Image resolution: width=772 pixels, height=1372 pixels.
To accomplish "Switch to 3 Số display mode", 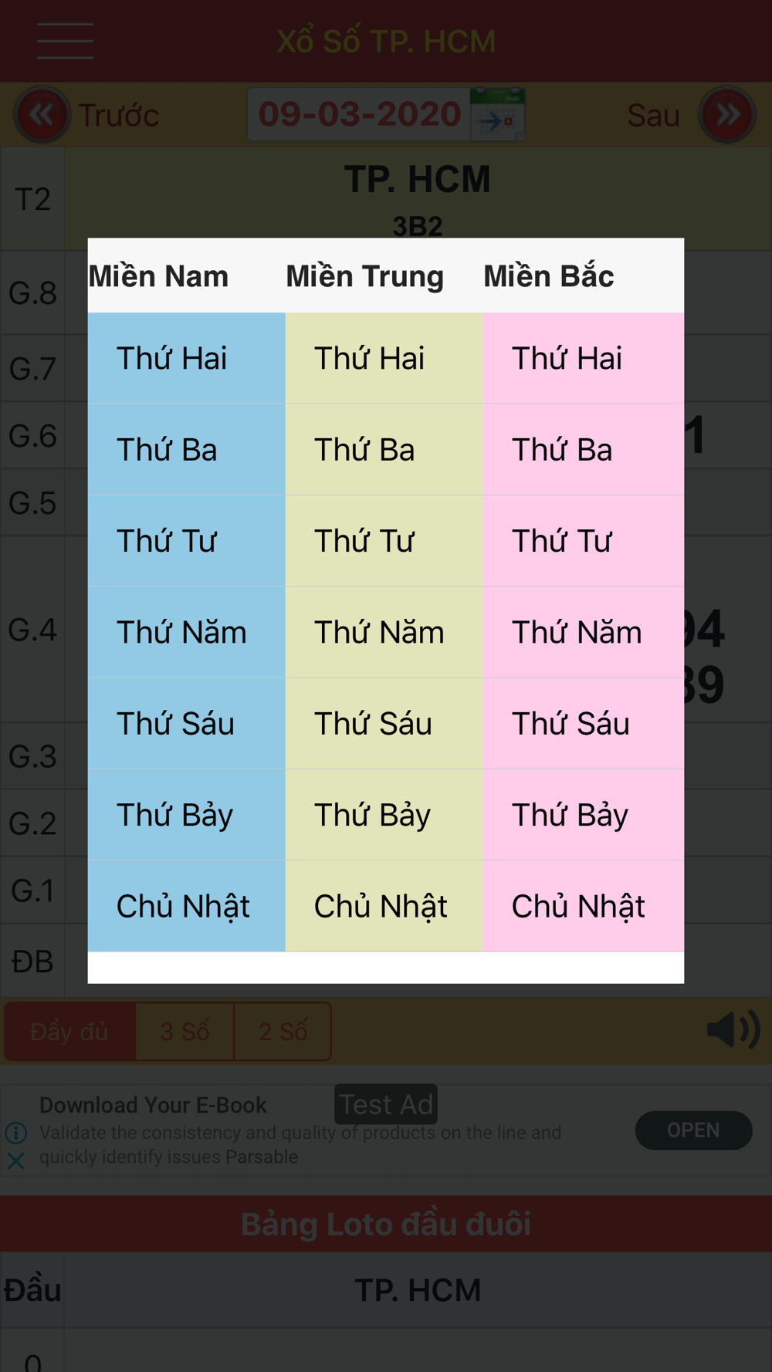I will 185,1032.
